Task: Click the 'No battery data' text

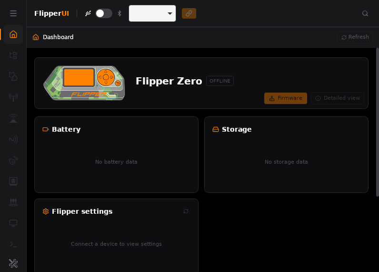Action: click(116, 162)
